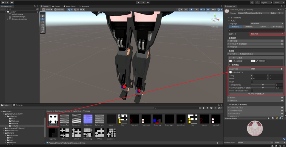Open material preset selector icon
The width and height of the screenshot is (286, 147).
coord(281,10)
